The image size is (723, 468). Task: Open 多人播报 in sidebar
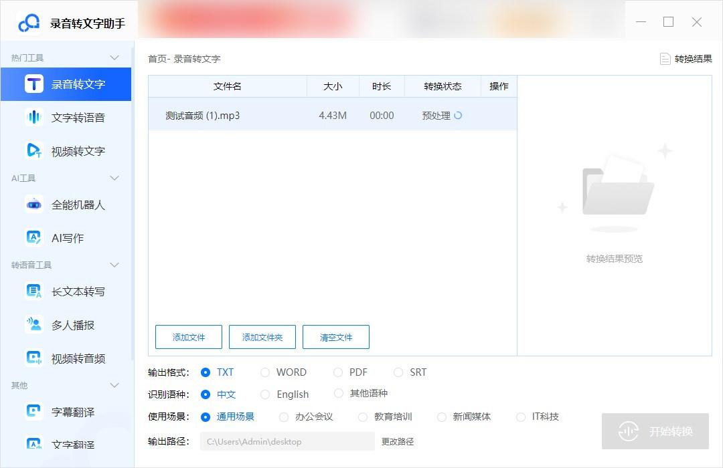66,325
